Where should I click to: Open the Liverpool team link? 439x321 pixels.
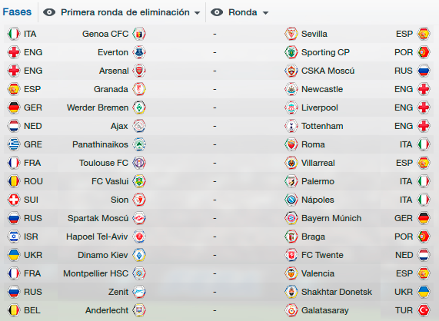point(320,108)
